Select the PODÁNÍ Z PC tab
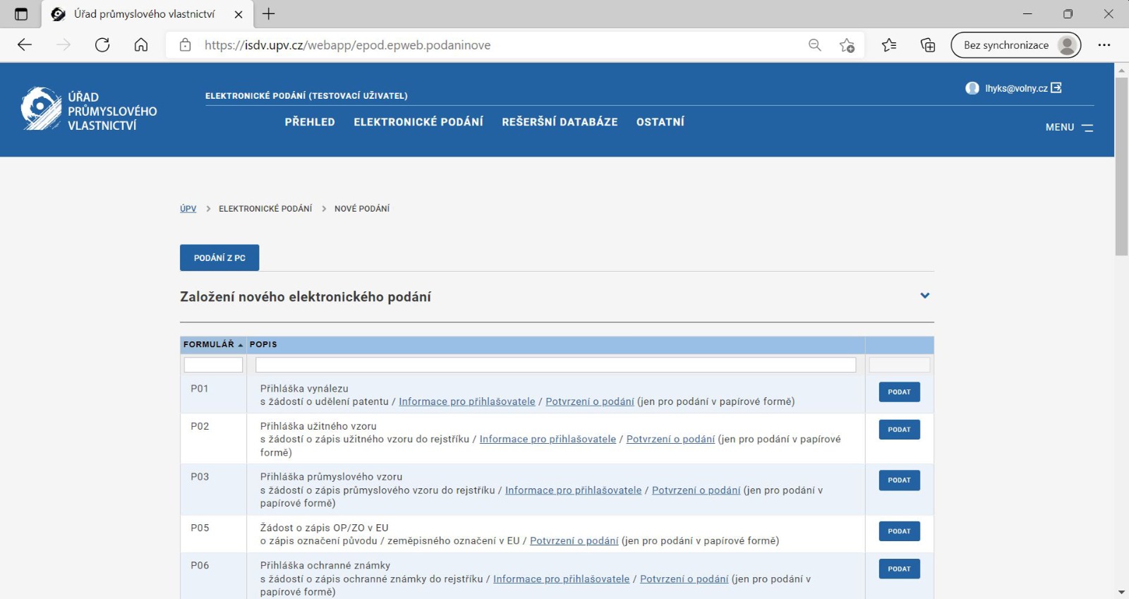This screenshot has height=599, width=1129. [x=219, y=258]
